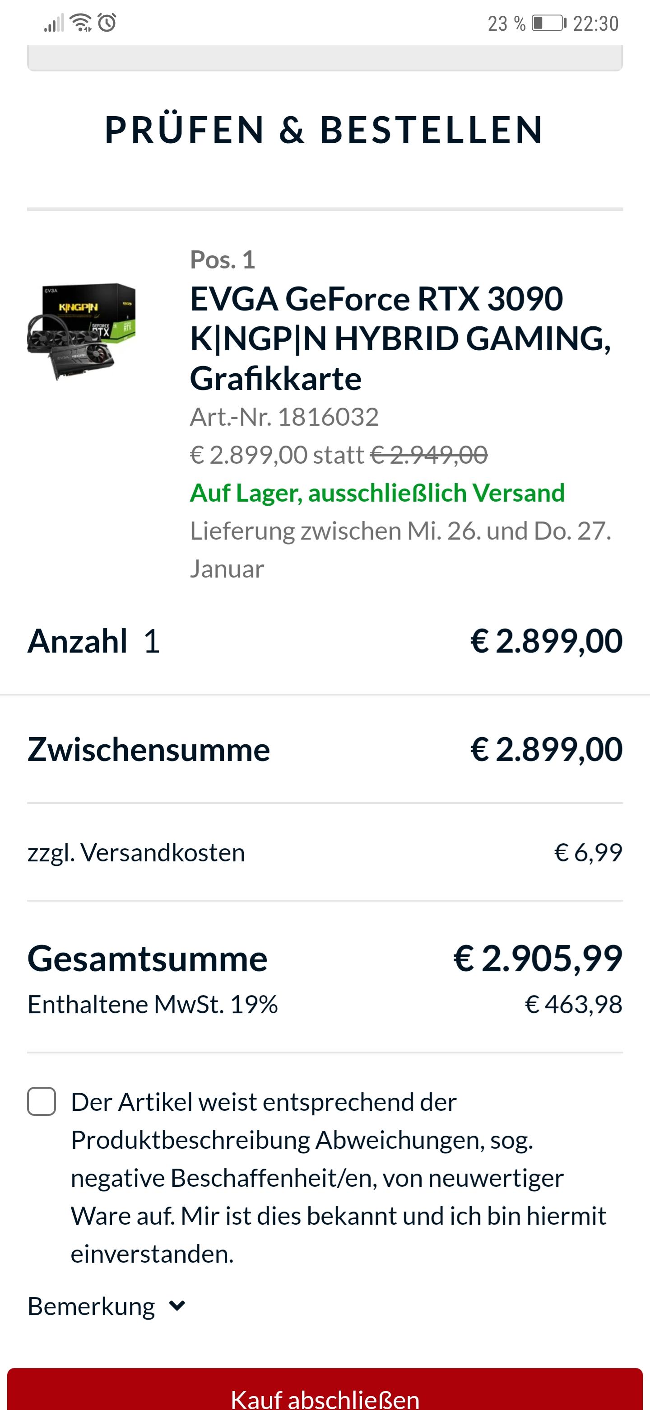Check the negative Beschaffenheit consent checkbox

pos(42,1102)
